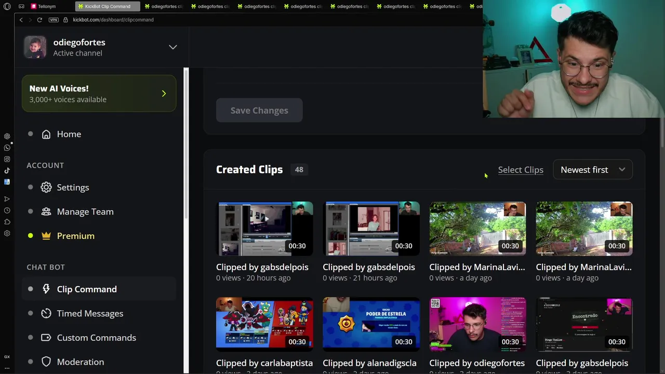Image resolution: width=665 pixels, height=374 pixels.
Task: Open Settings in the Account section
Action: point(73,188)
